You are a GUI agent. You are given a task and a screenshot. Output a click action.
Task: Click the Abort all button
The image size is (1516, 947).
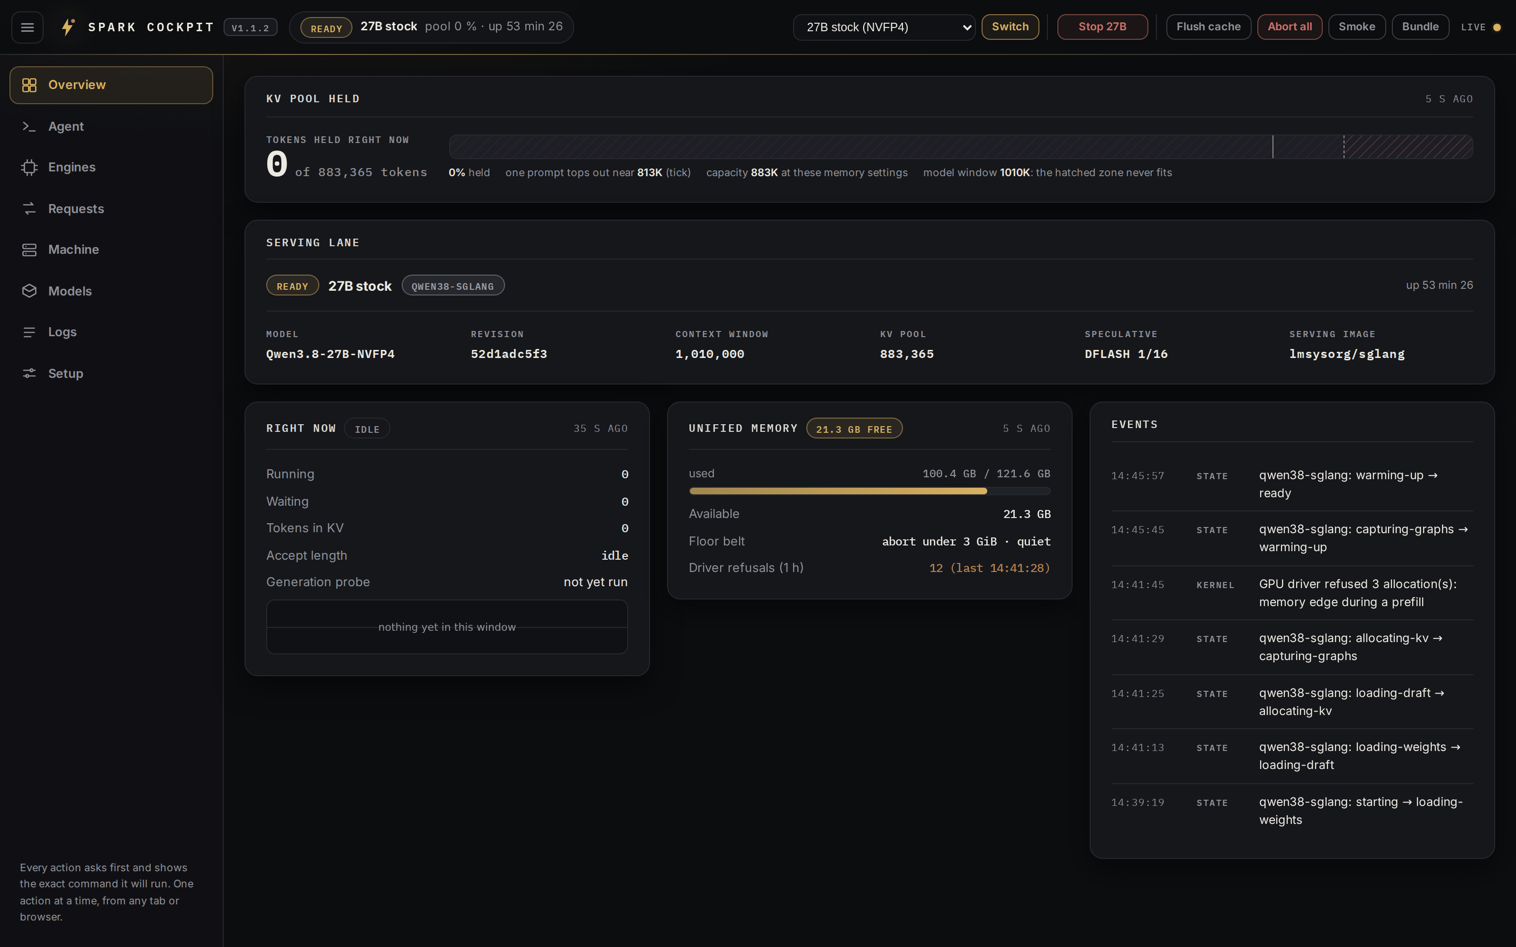[1289, 27]
